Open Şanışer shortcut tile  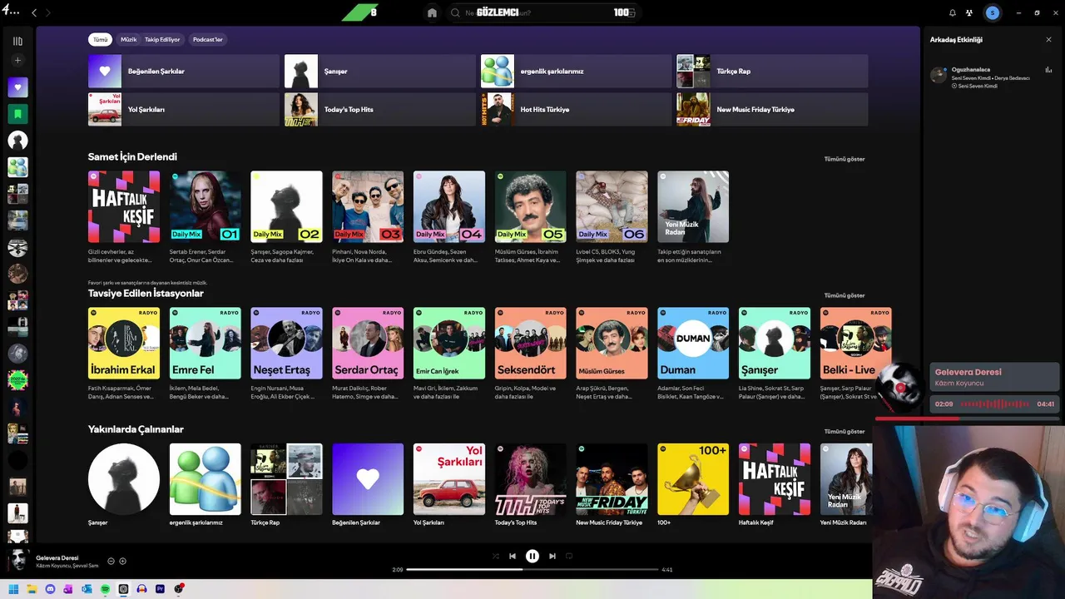click(380, 71)
